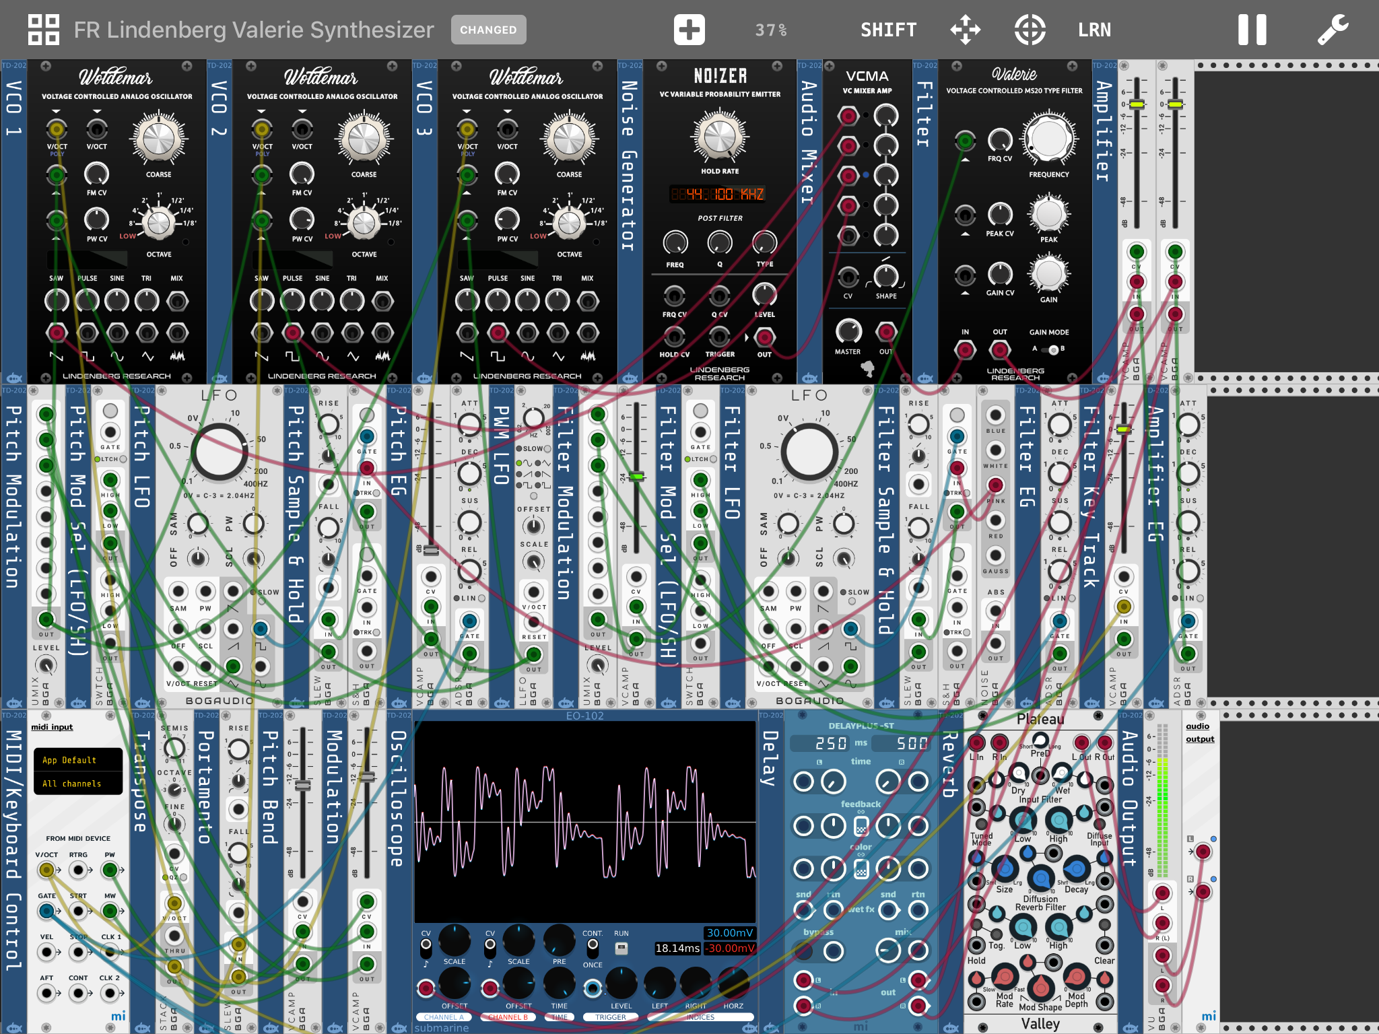The image size is (1379, 1034).
Task: Click the scope TRIGGER label
Action: point(610,1017)
